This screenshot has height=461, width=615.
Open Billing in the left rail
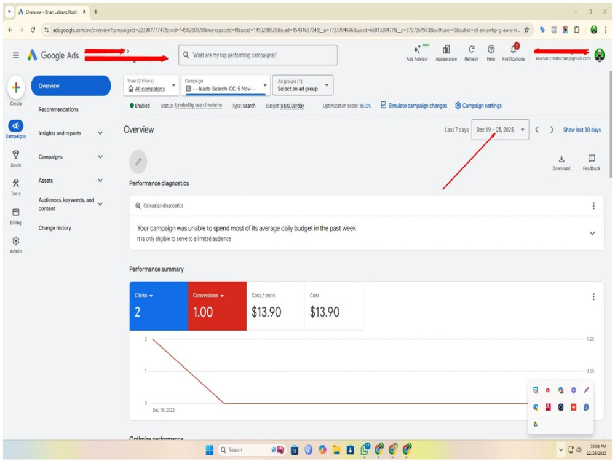tap(16, 216)
